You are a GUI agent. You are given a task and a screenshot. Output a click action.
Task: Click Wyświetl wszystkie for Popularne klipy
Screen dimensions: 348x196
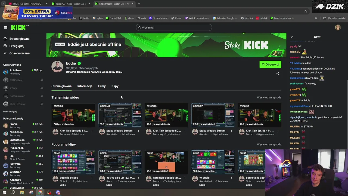pyautogui.click(x=269, y=145)
